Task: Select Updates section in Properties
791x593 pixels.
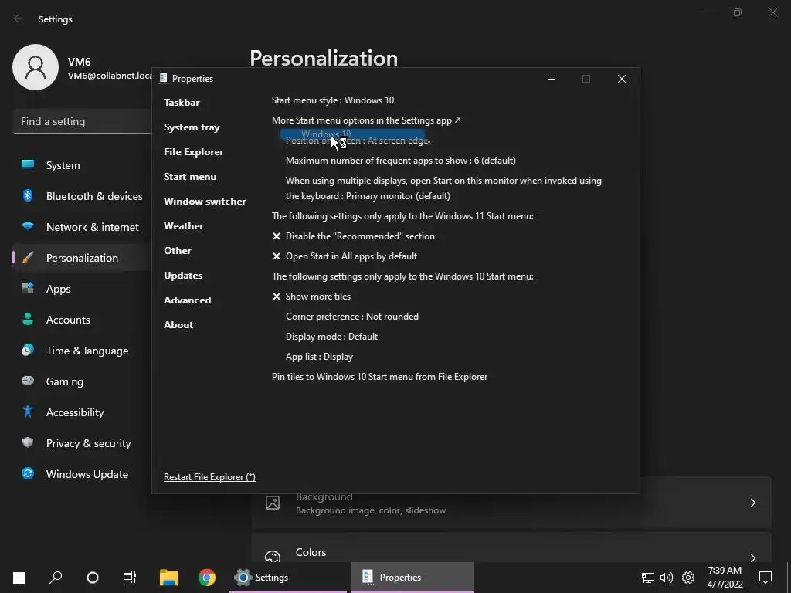Action: [183, 276]
